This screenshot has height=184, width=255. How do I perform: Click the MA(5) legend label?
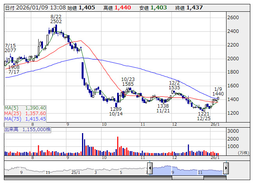pyautogui.click(x=11, y=108)
